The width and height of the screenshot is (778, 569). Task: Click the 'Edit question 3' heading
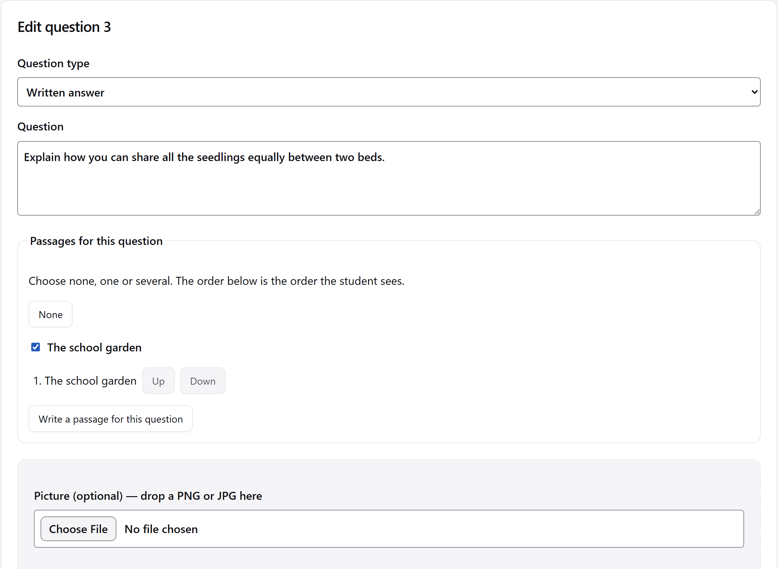pos(65,27)
